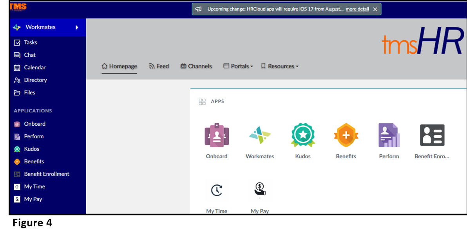Viewport: 467px width, 244px height.
Task: Go to Directory in the sidebar
Action: [x=31, y=80]
